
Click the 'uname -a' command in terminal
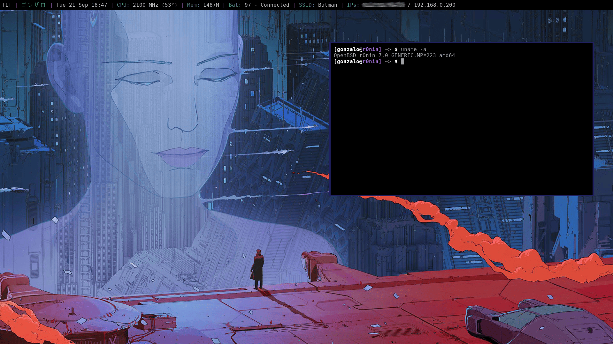pyautogui.click(x=413, y=49)
